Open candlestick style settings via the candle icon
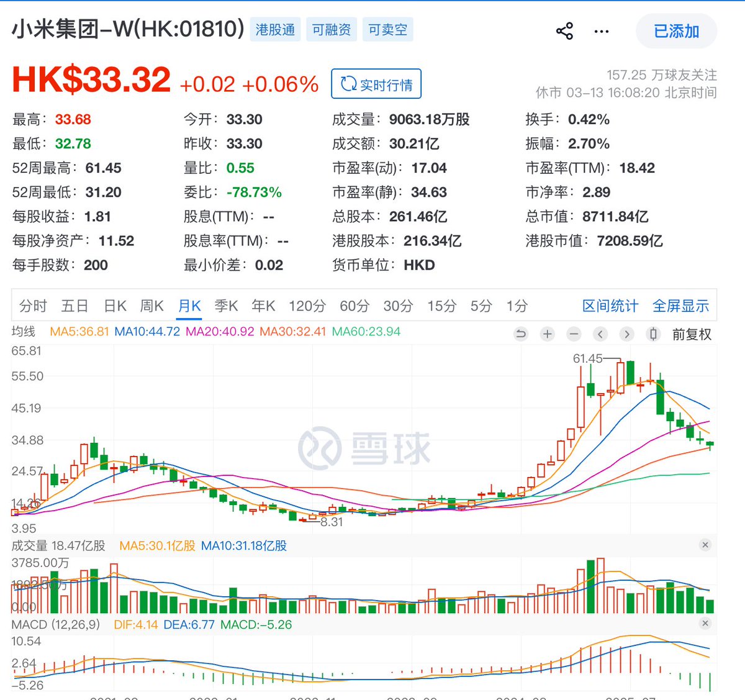This screenshot has height=700, width=745. coord(652,334)
